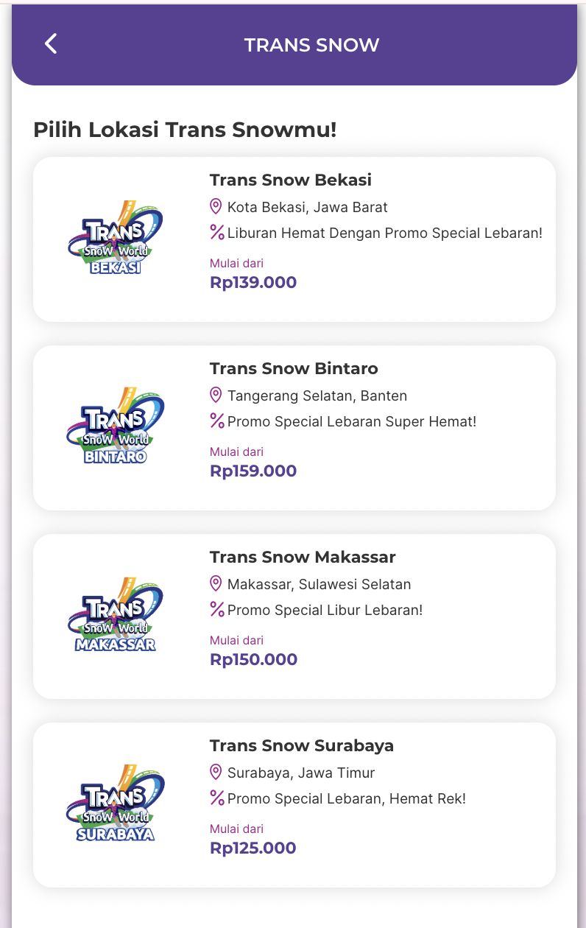Click the percent promo icon for Bekasi
This screenshot has height=928, width=586.
[x=217, y=233]
